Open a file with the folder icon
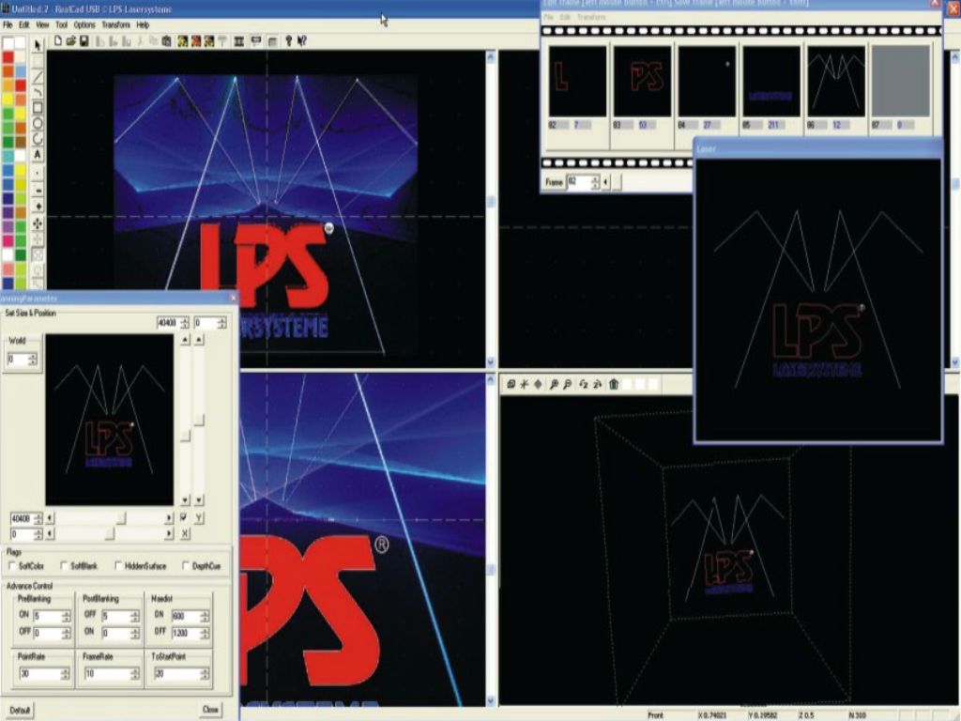The image size is (961, 721). (x=71, y=41)
